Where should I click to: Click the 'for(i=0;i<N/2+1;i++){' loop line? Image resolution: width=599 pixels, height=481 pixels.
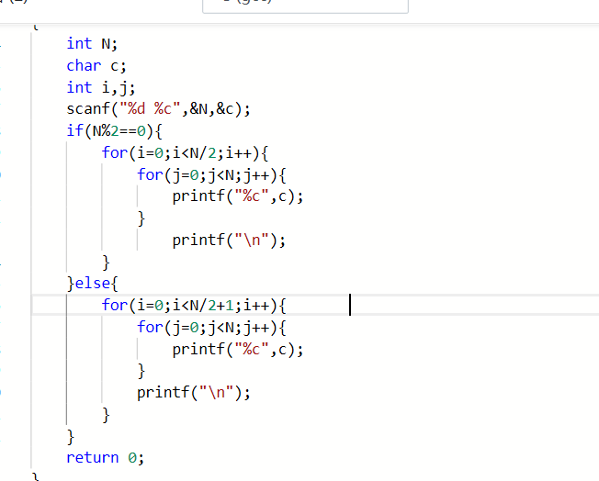pos(194,306)
